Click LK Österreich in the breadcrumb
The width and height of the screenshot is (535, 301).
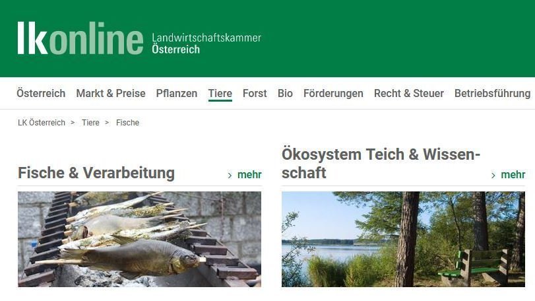pos(42,123)
